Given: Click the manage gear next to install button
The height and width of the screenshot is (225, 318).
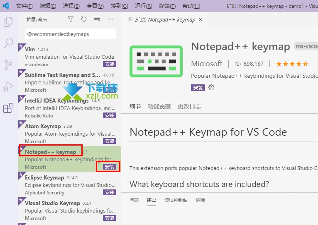Looking at the screenshot, I should [x=211, y=87].
